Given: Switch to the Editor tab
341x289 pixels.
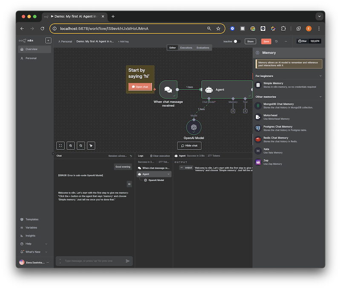Looking at the screenshot, I should (x=173, y=48).
